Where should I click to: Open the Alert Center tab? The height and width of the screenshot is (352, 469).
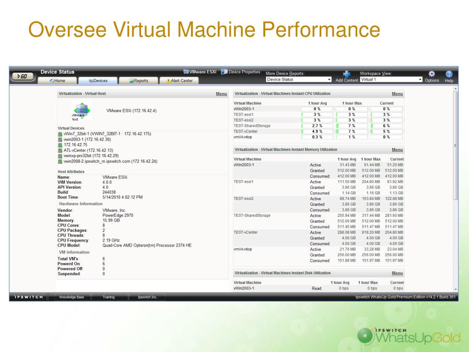(179, 81)
